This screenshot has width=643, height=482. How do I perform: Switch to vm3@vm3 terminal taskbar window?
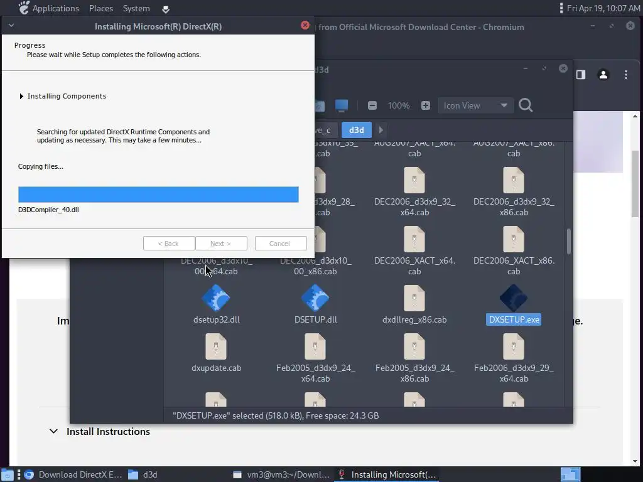click(x=281, y=474)
